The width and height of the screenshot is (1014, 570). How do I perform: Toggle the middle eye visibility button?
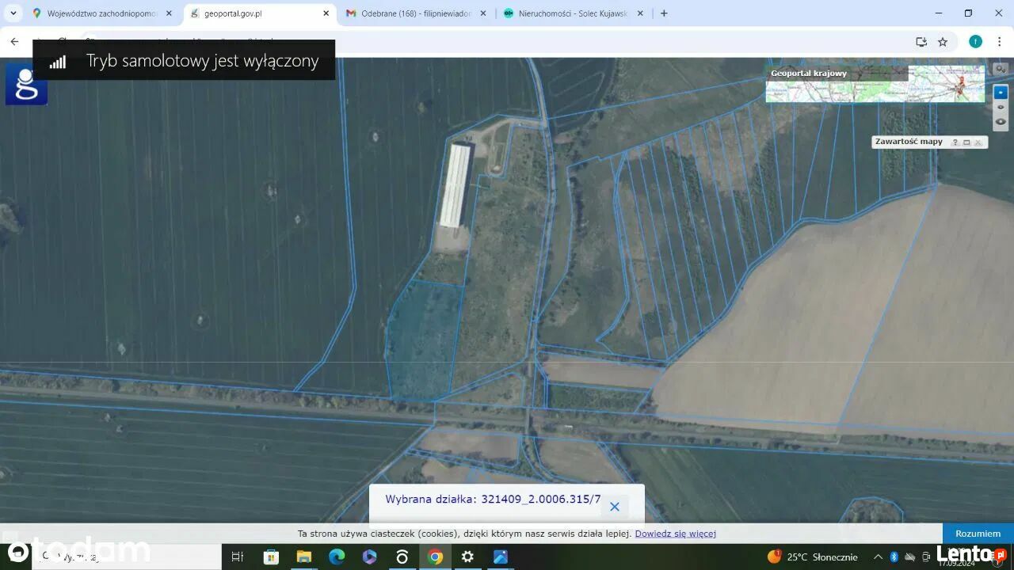tap(1001, 107)
